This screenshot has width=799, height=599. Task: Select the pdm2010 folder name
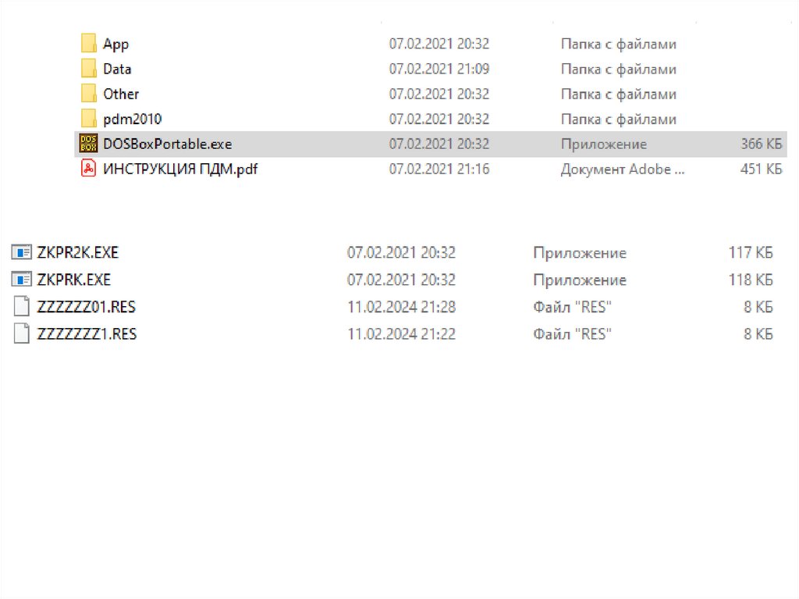(132, 119)
